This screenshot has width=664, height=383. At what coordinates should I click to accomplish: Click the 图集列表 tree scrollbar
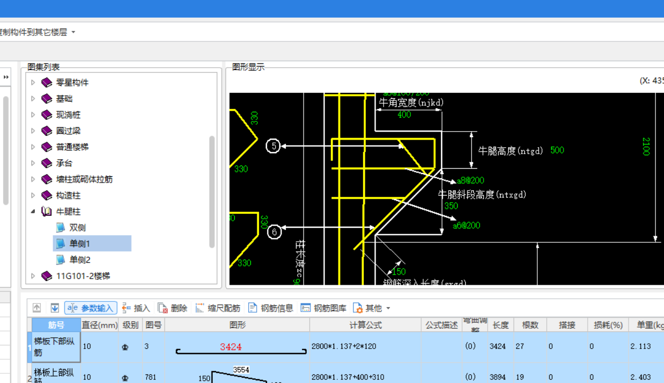[x=212, y=192]
